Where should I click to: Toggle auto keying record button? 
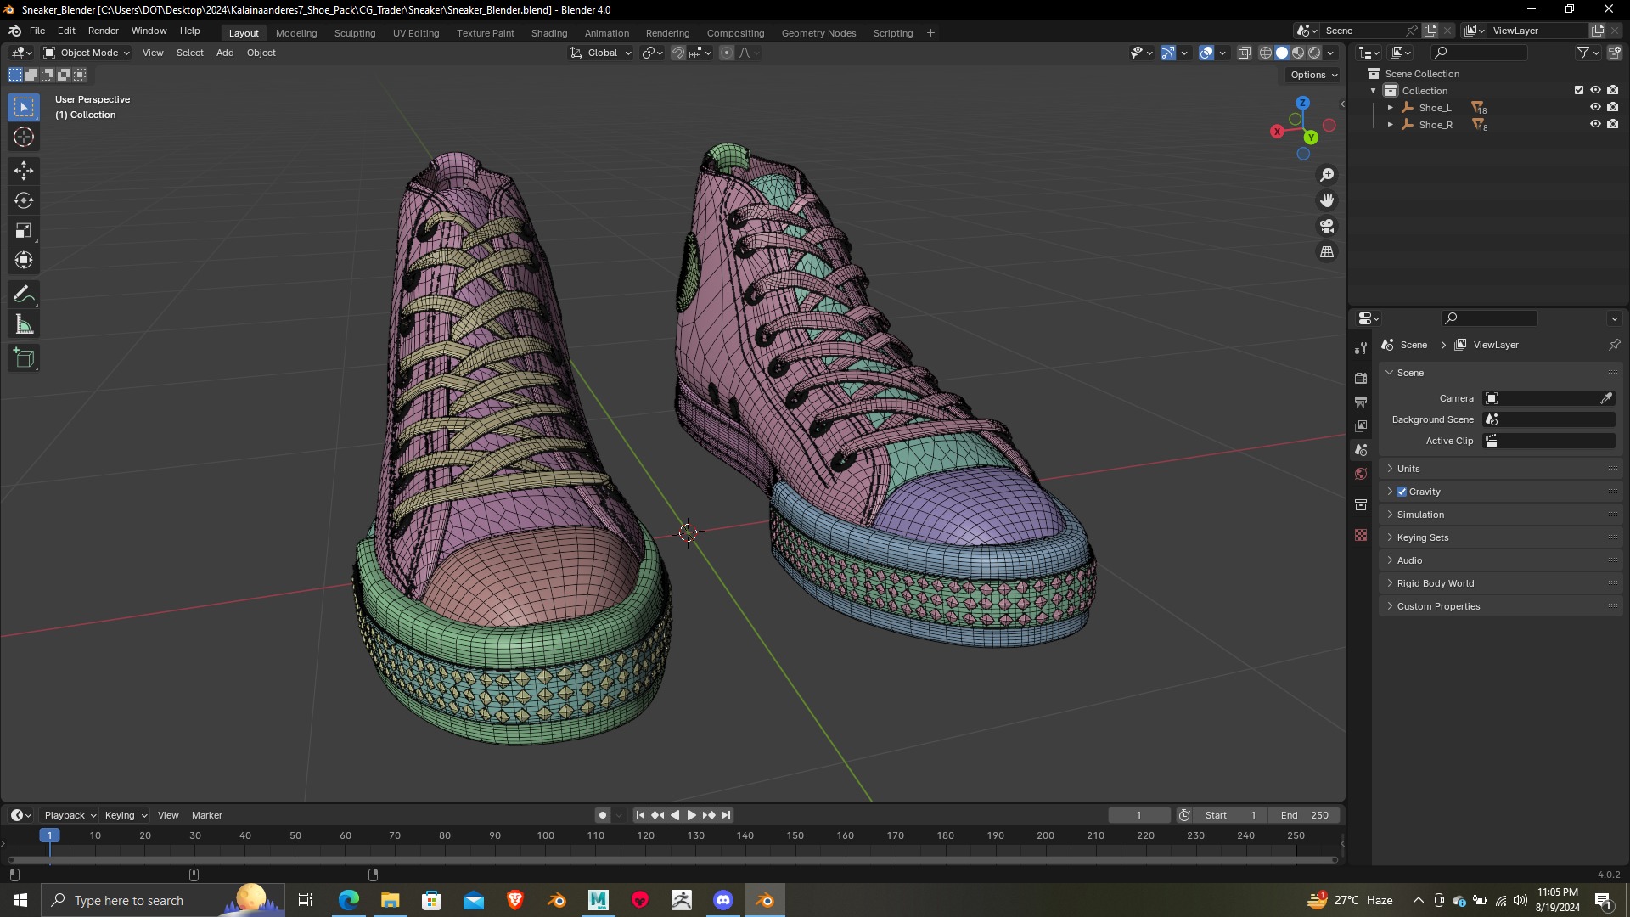603,815
